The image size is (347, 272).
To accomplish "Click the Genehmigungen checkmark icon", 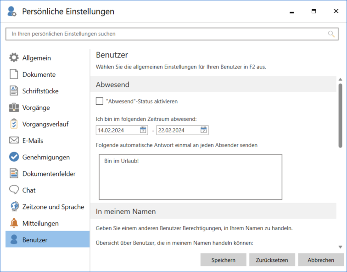I will coord(14,157).
